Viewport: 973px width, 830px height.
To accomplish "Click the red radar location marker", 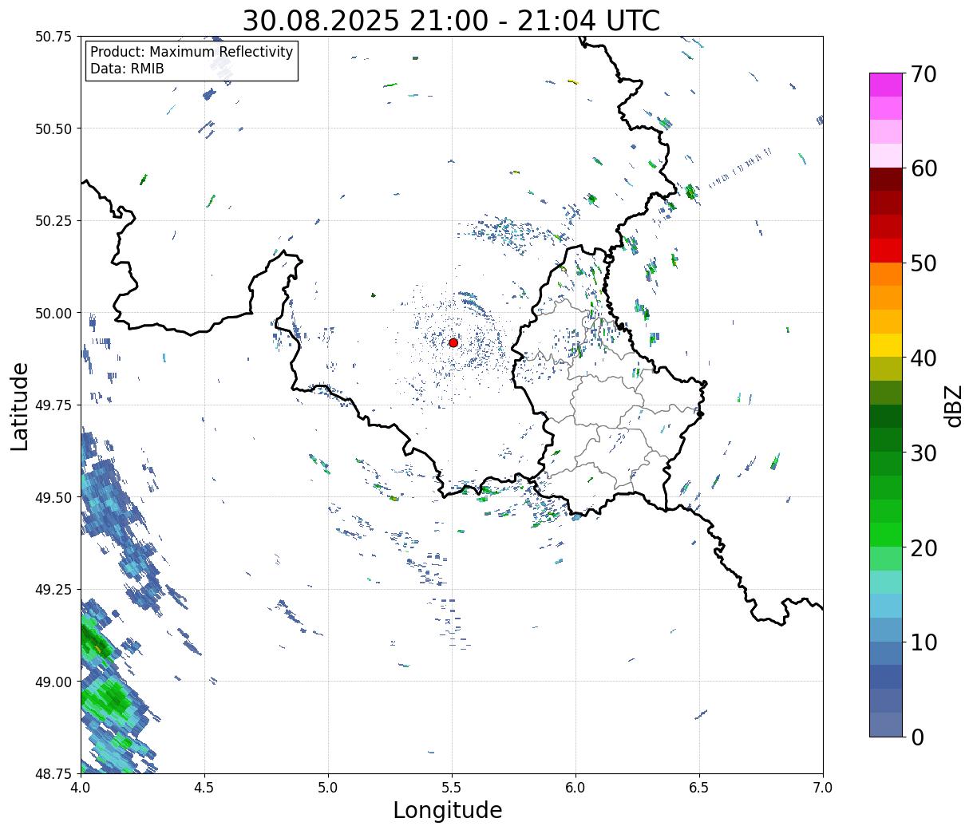I will (453, 342).
